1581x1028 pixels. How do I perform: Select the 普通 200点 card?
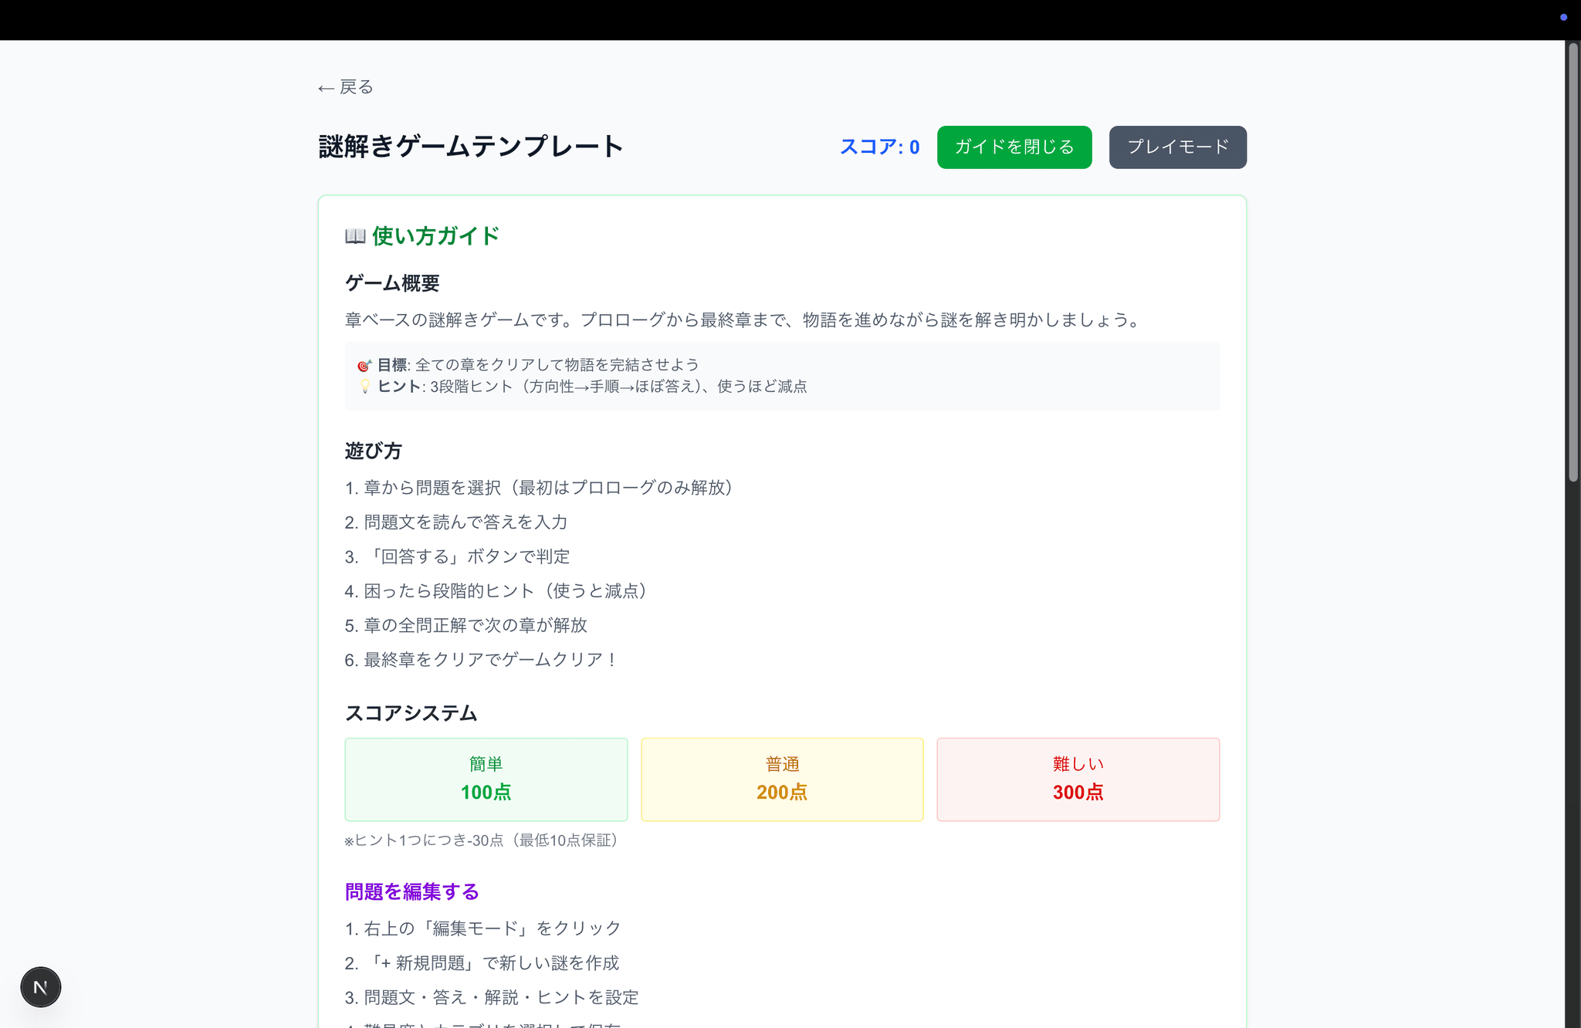click(781, 779)
